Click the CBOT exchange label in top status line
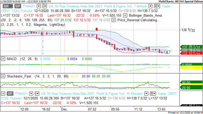The width and height of the screenshot is (203, 114). pos(6,11)
